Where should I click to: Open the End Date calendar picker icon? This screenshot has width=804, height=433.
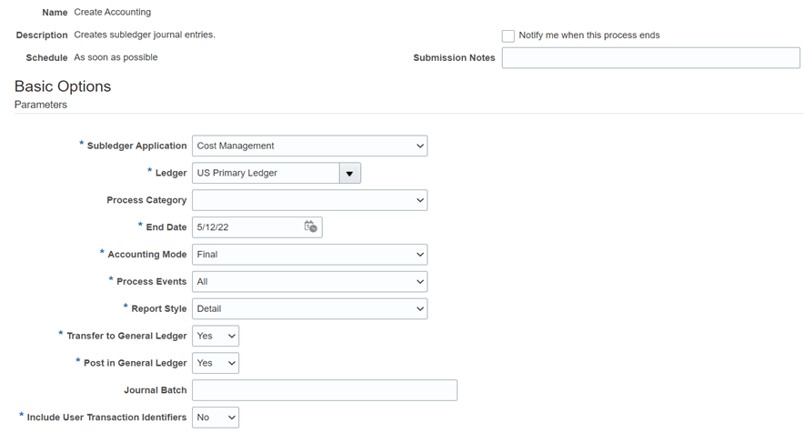(x=310, y=227)
